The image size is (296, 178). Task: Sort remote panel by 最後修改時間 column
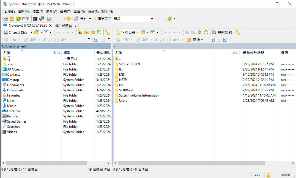pyautogui.click(x=253, y=53)
